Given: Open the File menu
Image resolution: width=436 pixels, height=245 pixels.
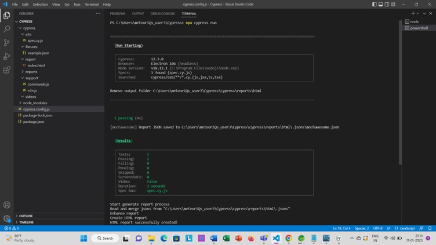Looking at the screenshot, I should (14, 5).
